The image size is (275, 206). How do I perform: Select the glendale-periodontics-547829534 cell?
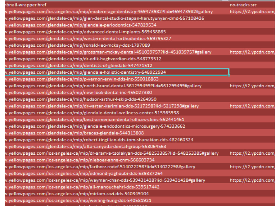click(117, 25)
